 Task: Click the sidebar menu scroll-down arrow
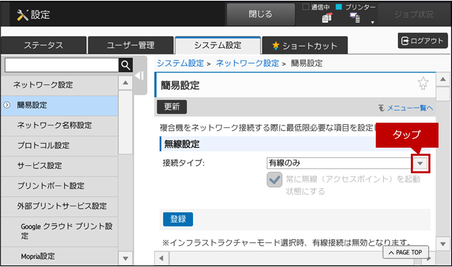[125, 258]
